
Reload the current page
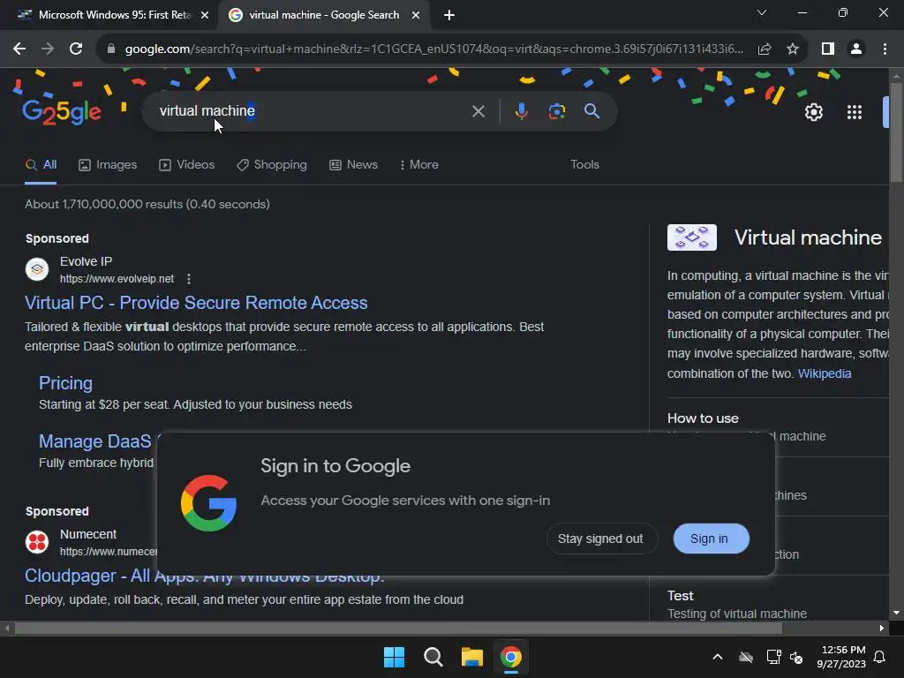[x=76, y=49]
